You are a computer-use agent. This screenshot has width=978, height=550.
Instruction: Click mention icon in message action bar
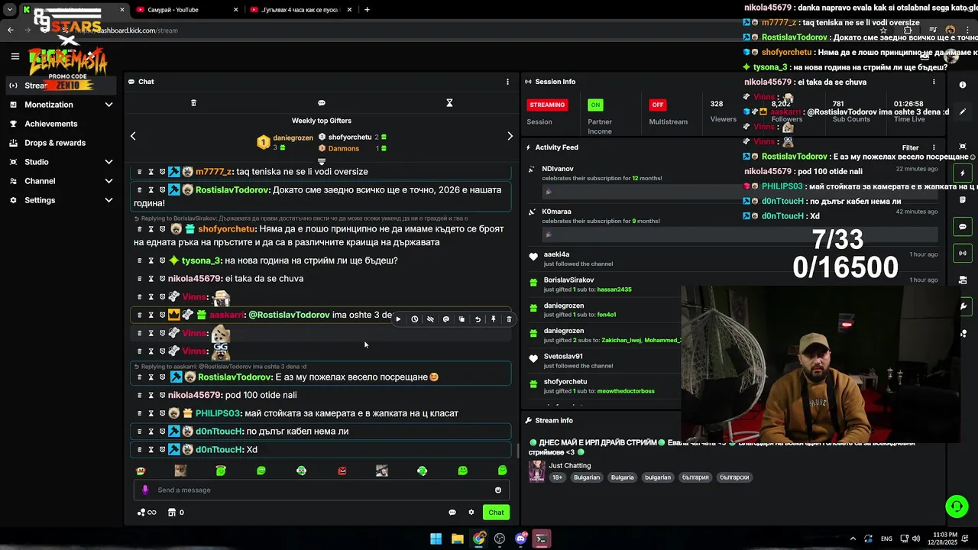click(446, 319)
